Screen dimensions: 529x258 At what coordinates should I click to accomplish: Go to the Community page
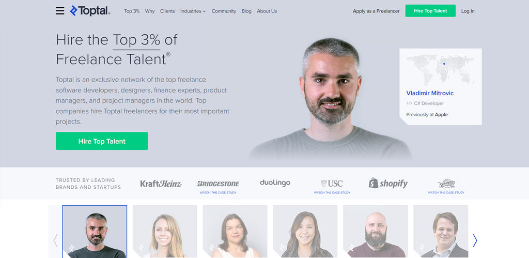224,11
